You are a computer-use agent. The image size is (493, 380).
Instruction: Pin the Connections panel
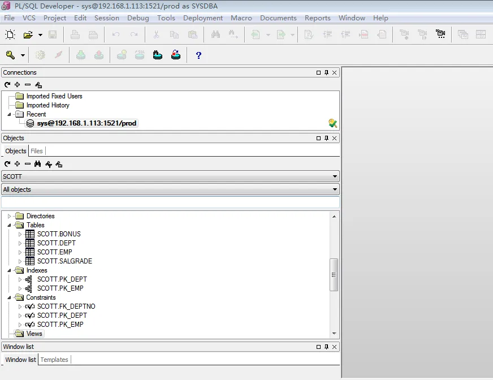pyautogui.click(x=326, y=72)
